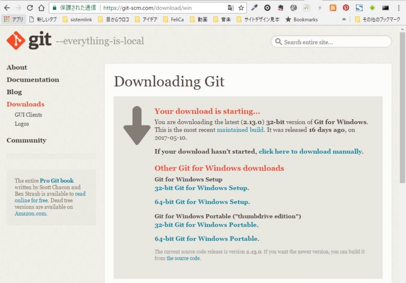This screenshot has width=406, height=283.
Task: Select Downloads in the sidebar
Action: (25, 104)
